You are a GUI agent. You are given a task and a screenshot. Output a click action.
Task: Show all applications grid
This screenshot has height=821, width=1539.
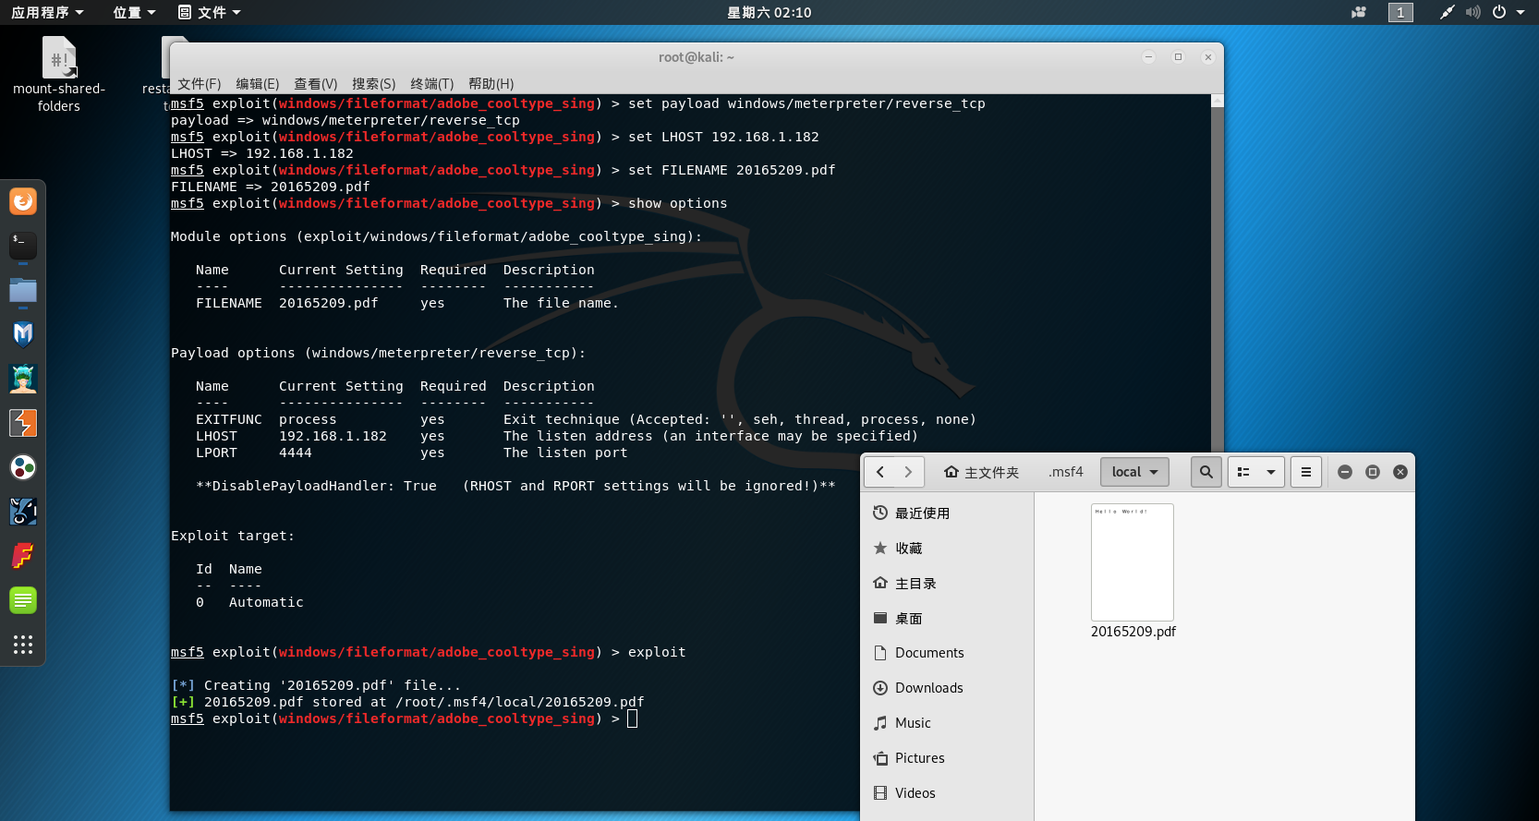point(23,645)
